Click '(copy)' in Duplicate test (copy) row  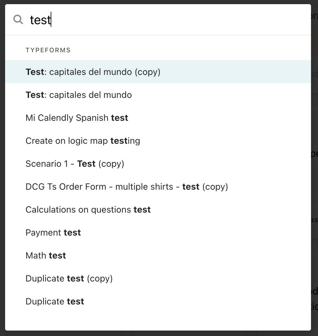100,279
